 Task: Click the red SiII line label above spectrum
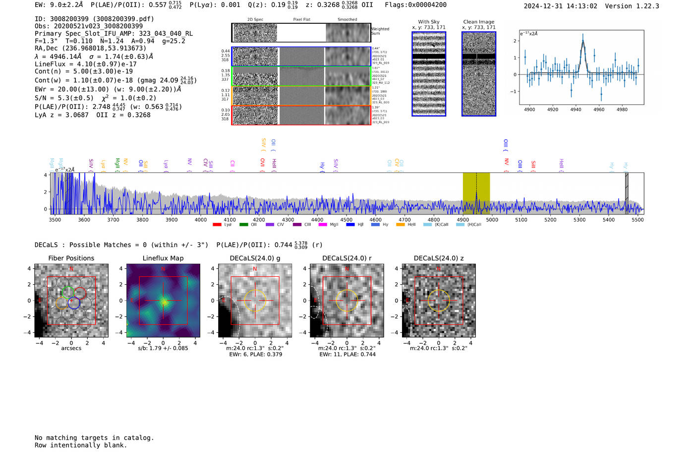tap(533, 166)
